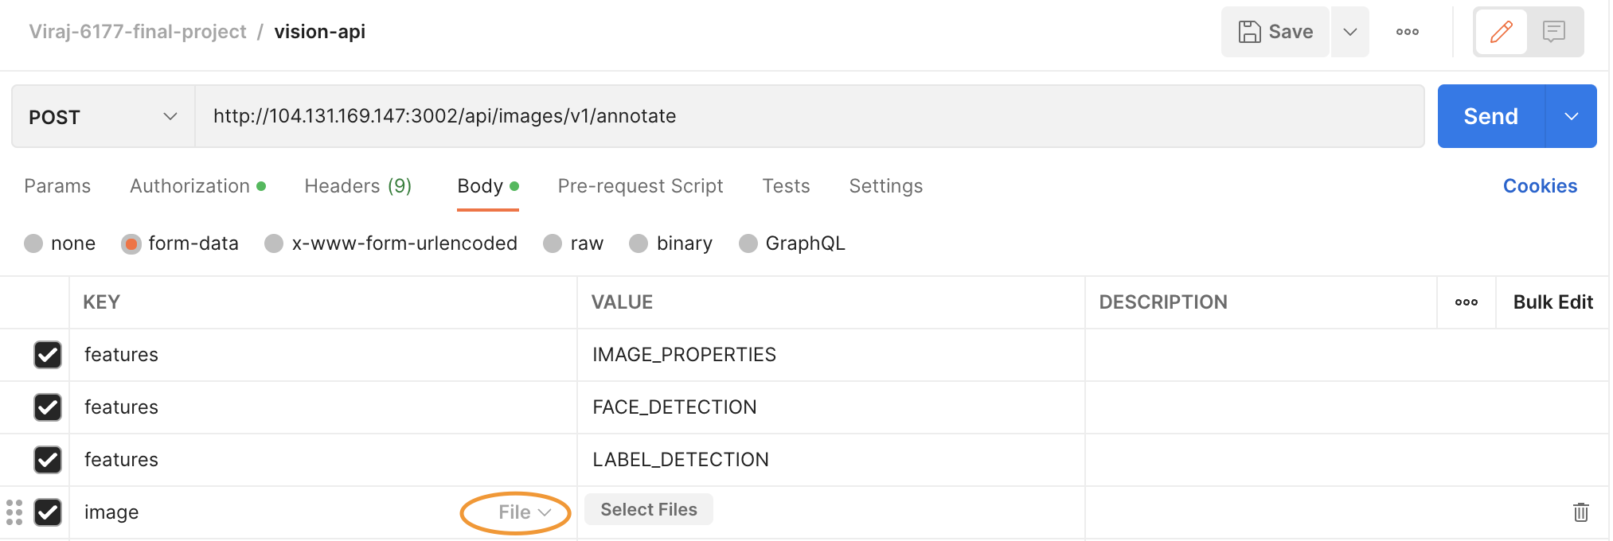Select the raw body type radio button

[553, 243]
